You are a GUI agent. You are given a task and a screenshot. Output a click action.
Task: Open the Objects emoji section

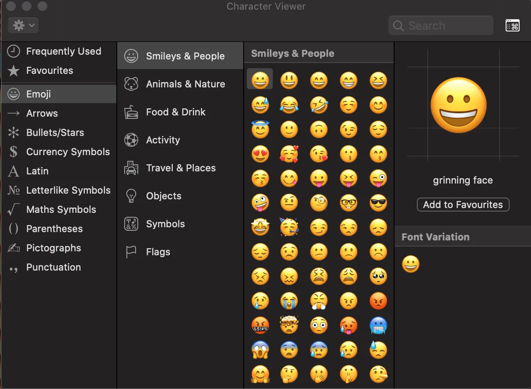(x=180, y=196)
